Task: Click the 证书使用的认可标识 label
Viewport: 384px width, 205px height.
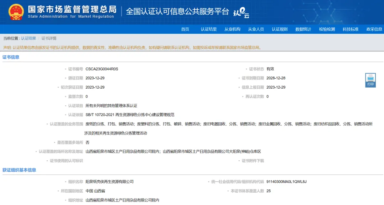Action: tap(66, 161)
